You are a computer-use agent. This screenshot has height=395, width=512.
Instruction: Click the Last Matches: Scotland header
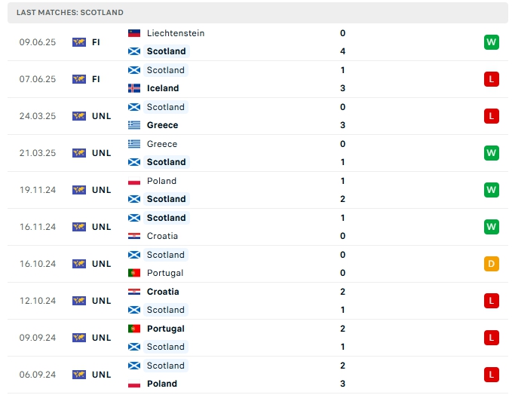tap(70, 12)
